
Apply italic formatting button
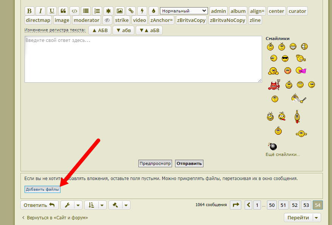pos(40,11)
